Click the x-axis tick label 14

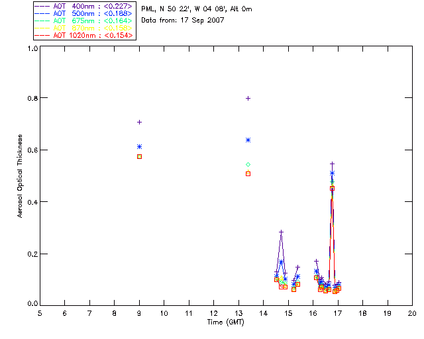(264, 313)
